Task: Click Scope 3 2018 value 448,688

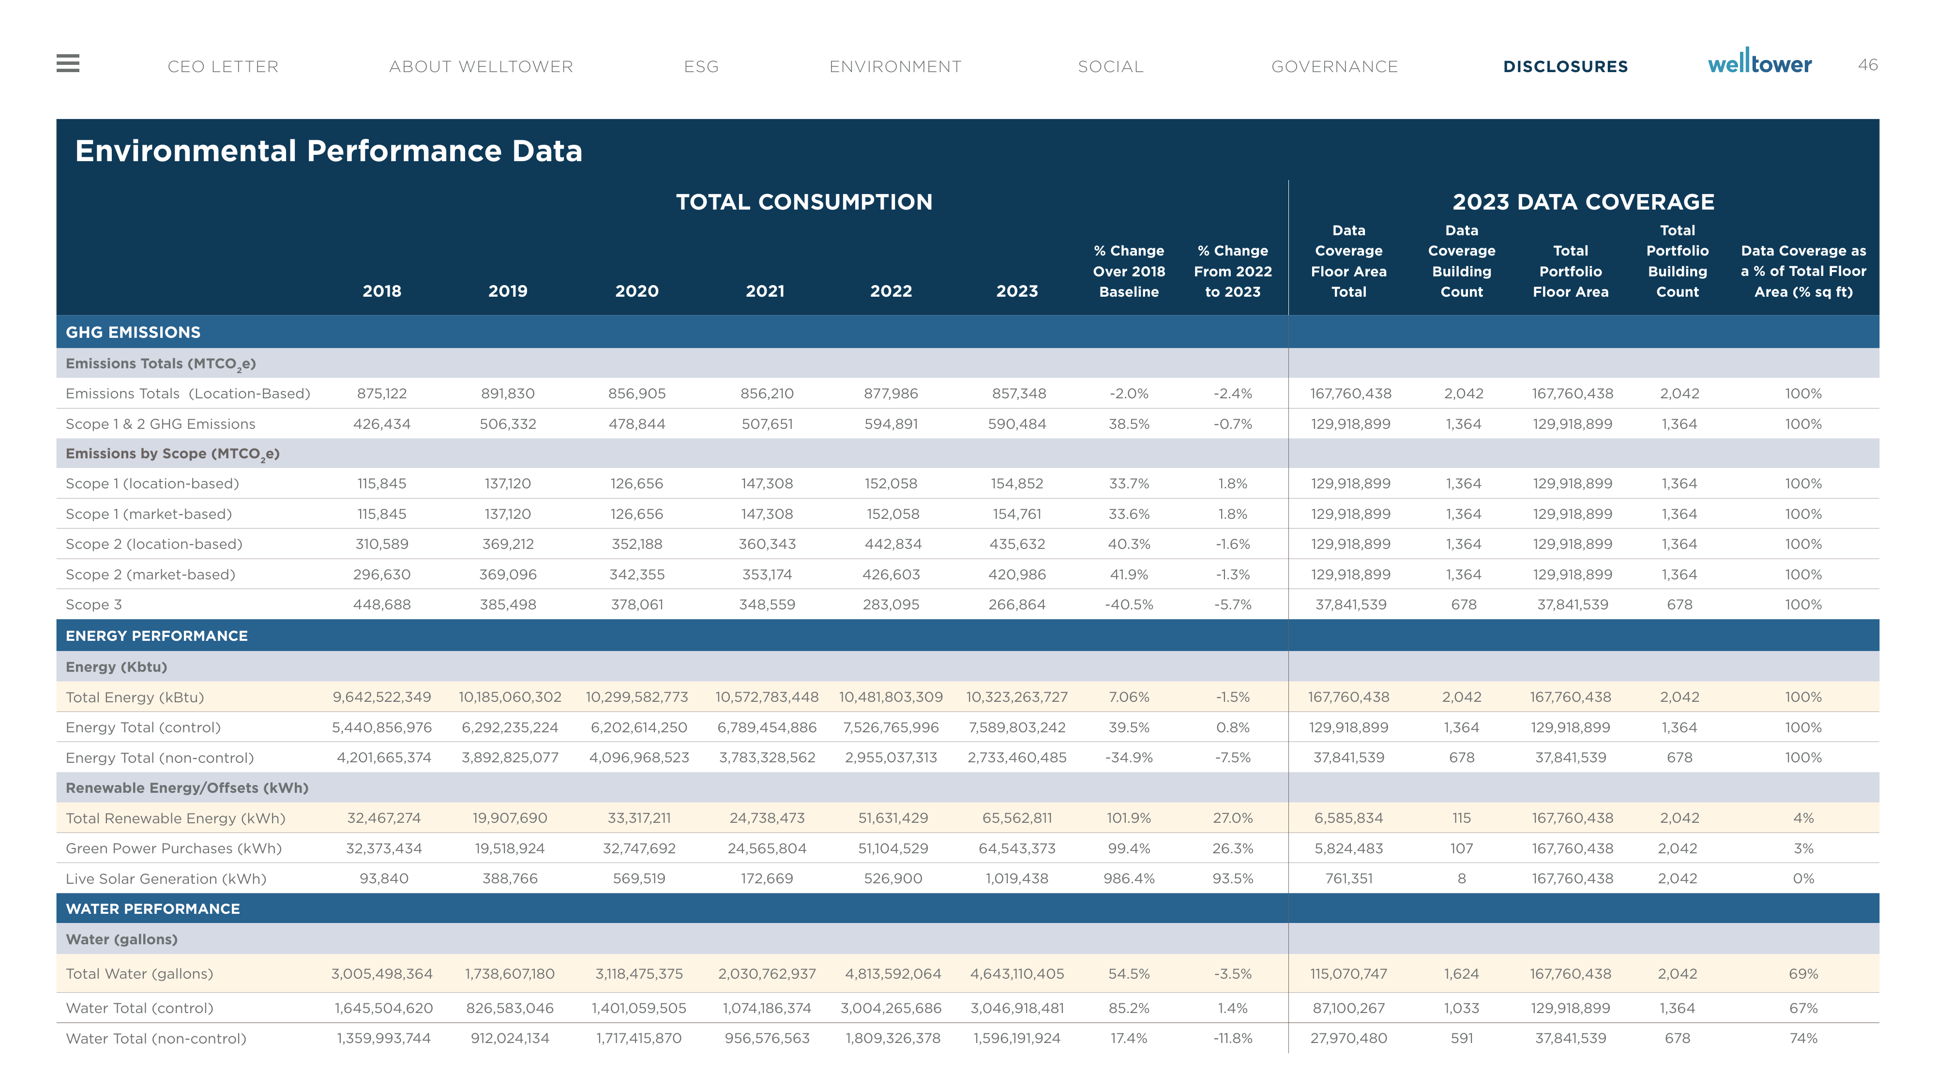Action: (382, 604)
